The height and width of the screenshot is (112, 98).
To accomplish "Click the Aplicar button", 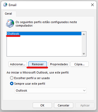I will [x=85, y=105].
